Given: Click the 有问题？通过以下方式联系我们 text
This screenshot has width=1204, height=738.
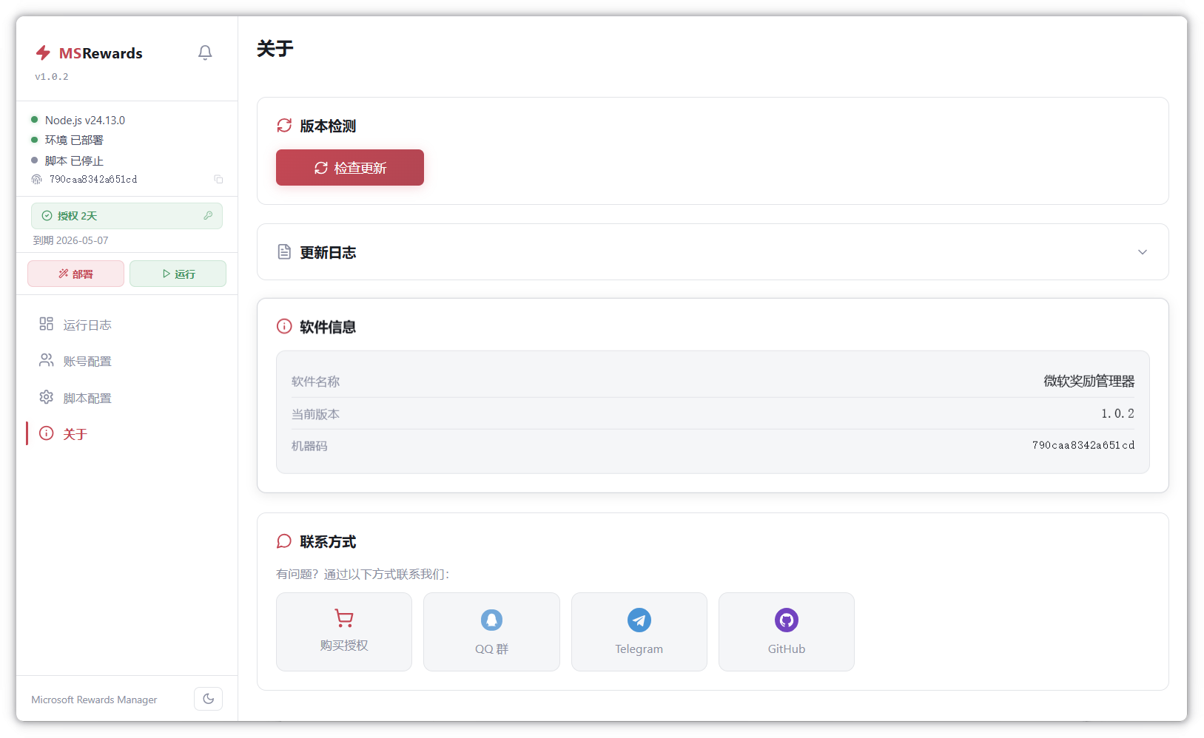Looking at the screenshot, I should (x=363, y=574).
